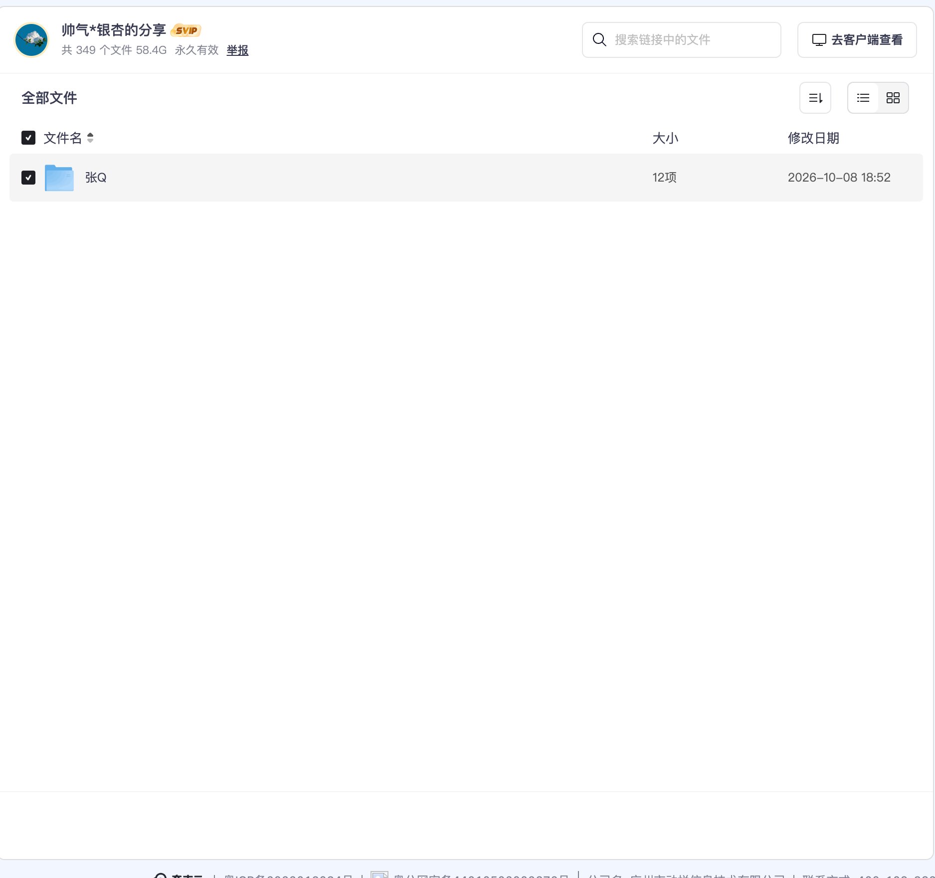Image resolution: width=935 pixels, height=878 pixels.
Task: Switch to list view
Action: coord(863,98)
